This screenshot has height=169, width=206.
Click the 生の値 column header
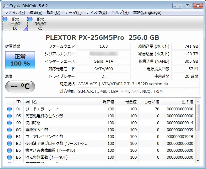click(187, 102)
